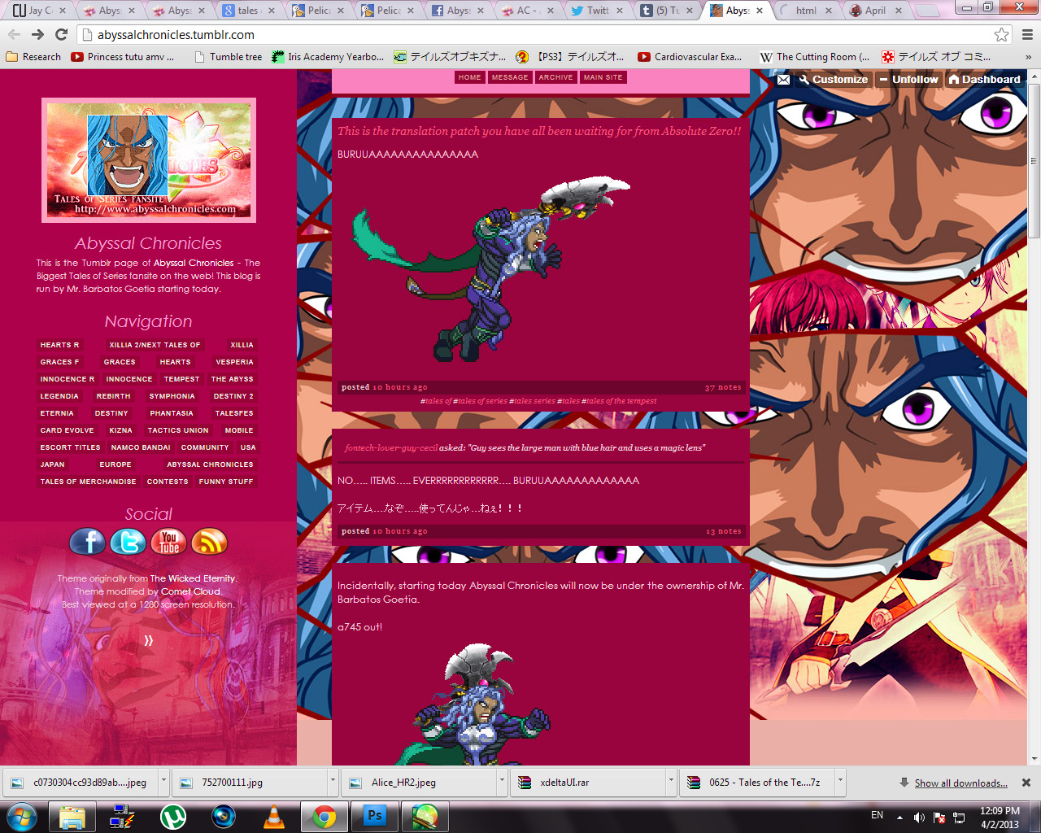Go to the Tumblr Dashboard

click(984, 79)
